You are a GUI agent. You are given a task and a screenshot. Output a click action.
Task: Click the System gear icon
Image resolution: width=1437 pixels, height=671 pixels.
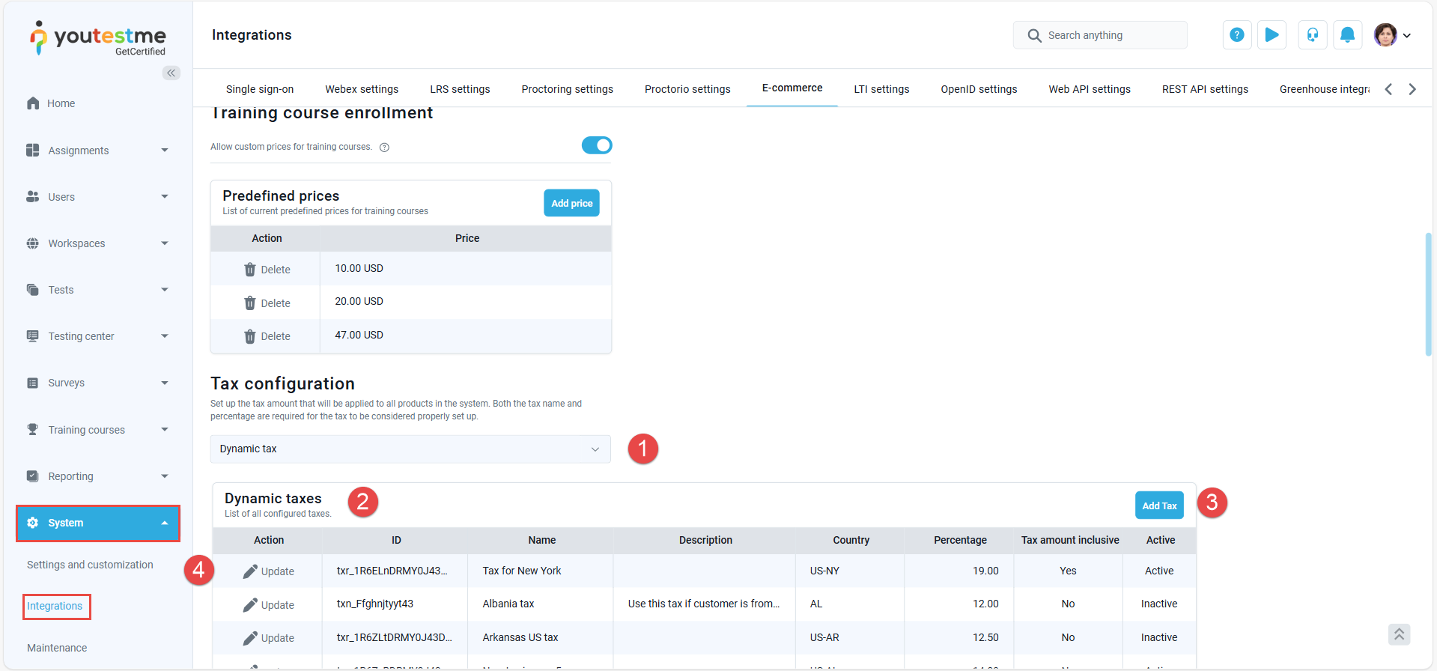tap(33, 523)
